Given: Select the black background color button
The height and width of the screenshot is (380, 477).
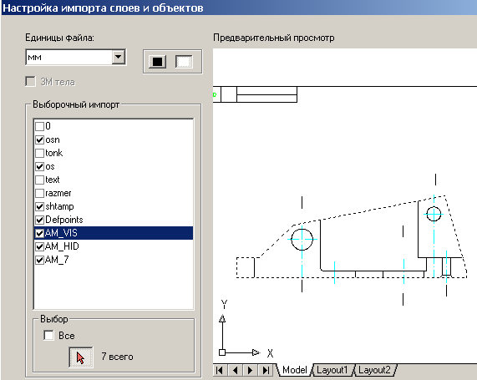Looking at the screenshot, I should [157, 62].
